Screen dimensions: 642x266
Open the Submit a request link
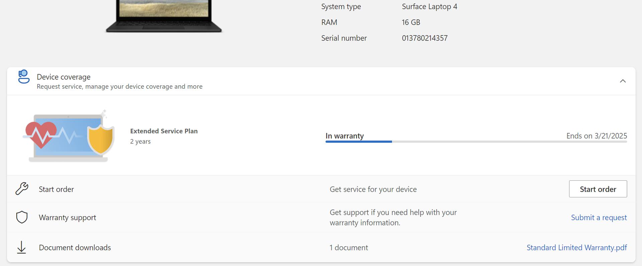pos(599,217)
